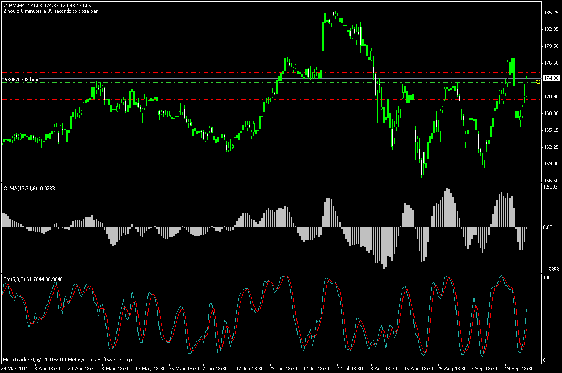Click the '#34670348 buy' order label

click(x=21, y=80)
